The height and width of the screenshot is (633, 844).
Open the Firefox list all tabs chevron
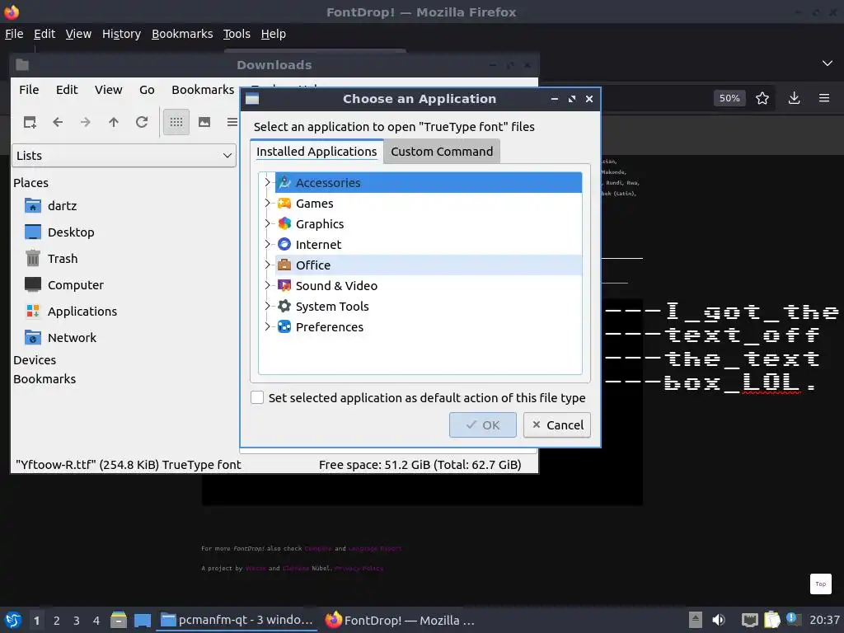[x=828, y=63]
